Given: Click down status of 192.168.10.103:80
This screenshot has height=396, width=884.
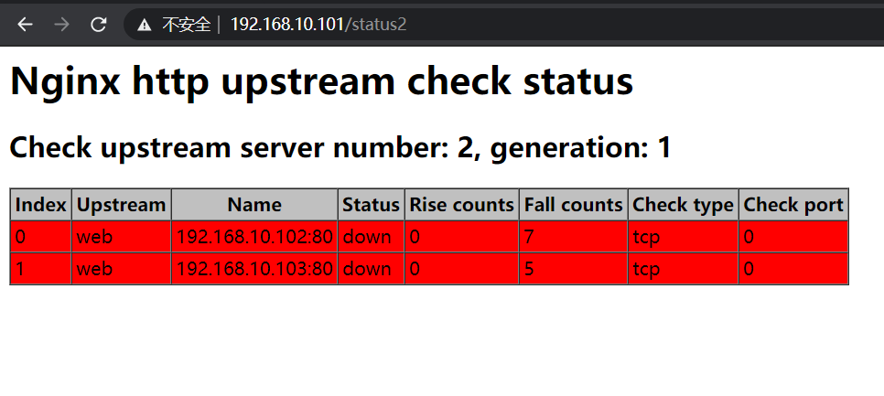Looking at the screenshot, I should (371, 269).
